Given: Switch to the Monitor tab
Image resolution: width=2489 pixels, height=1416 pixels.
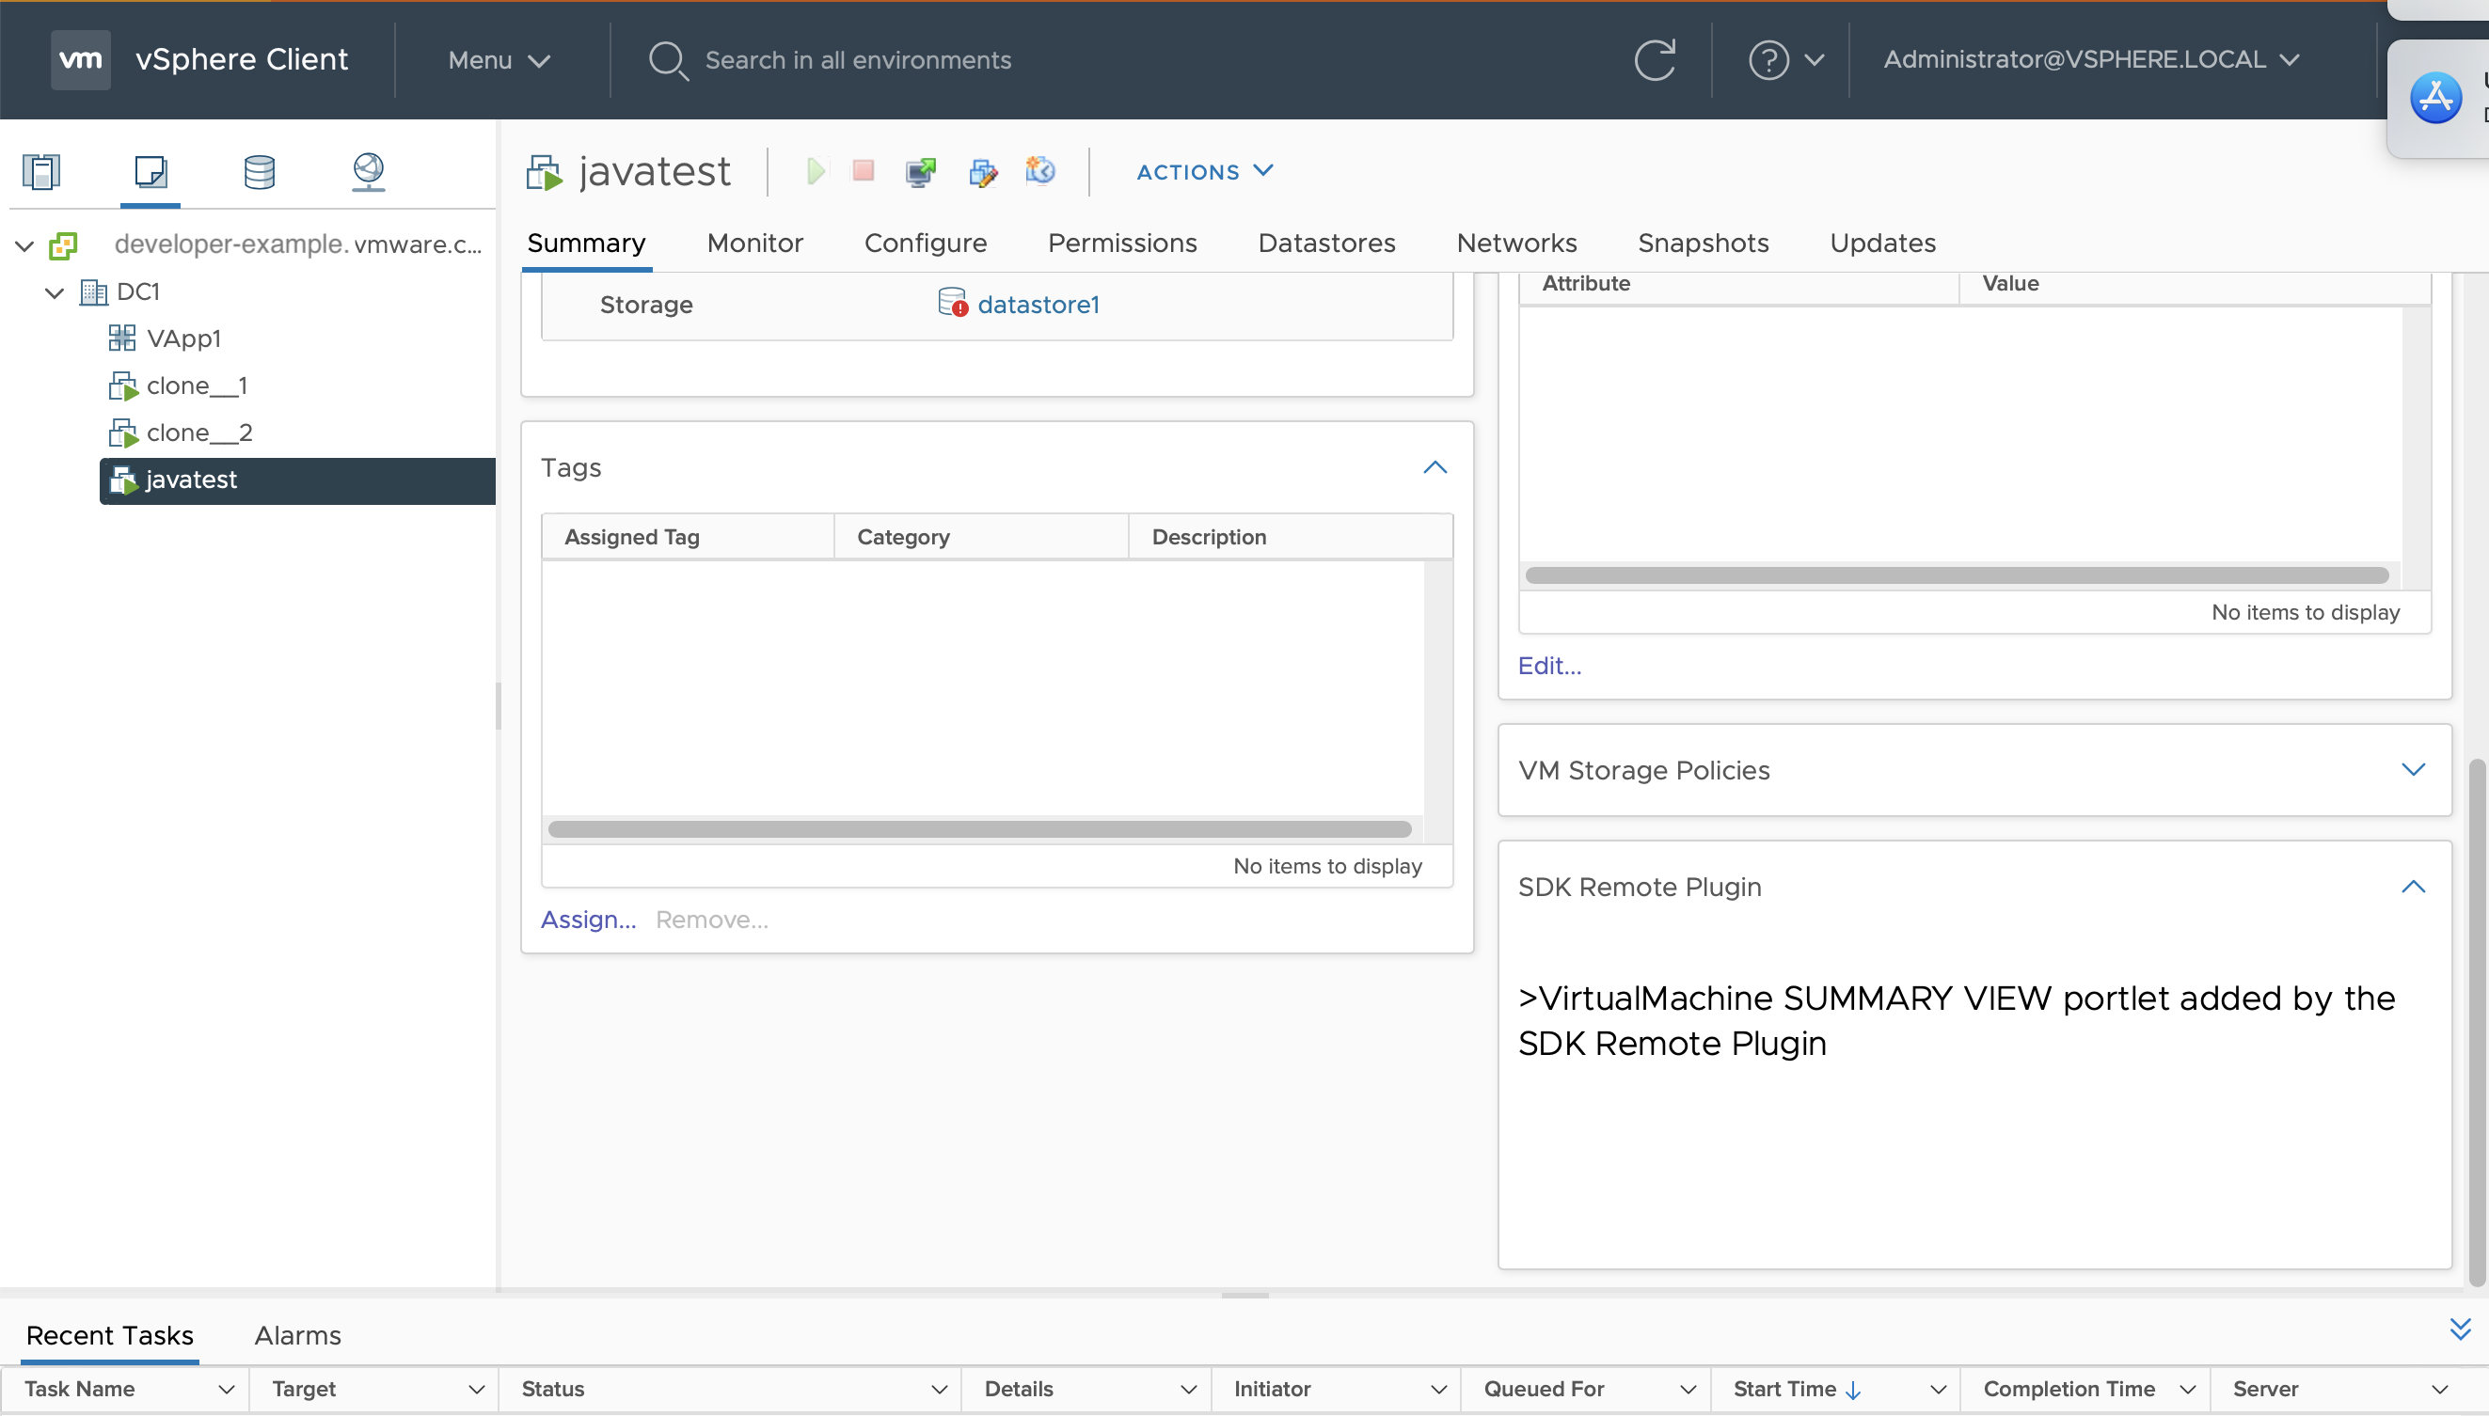Looking at the screenshot, I should point(754,244).
